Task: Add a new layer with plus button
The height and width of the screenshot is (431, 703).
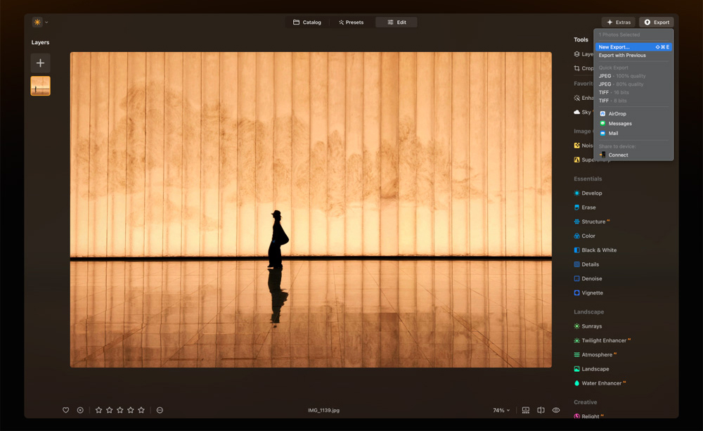Action: click(40, 63)
